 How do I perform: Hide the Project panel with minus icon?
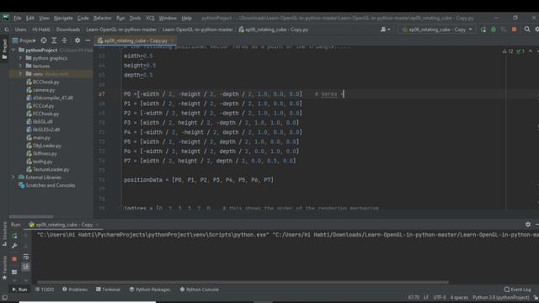pos(88,40)
